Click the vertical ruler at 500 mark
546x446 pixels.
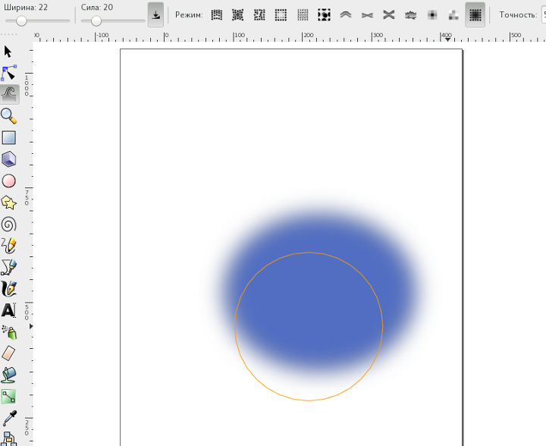pos(27,313)
